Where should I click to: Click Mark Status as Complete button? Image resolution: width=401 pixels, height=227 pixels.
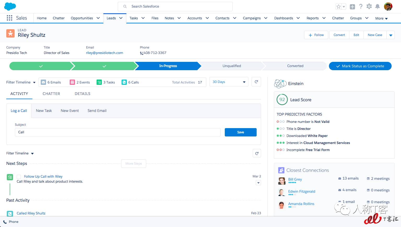pos(360,66)
